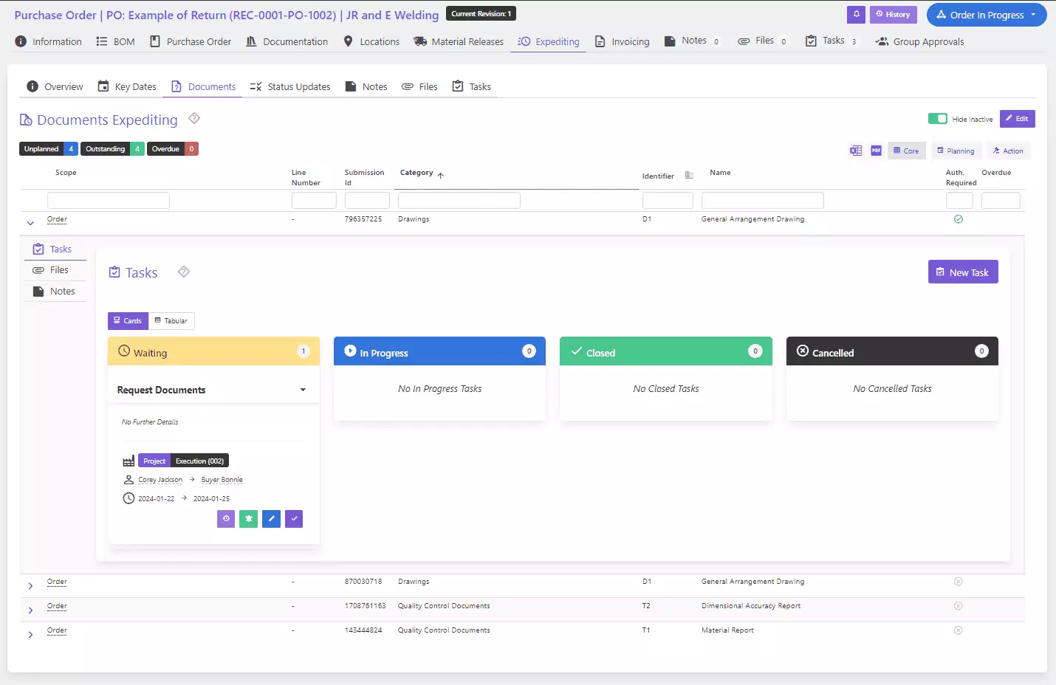Select Files in the row detail sidebar
This screenshot has height=685, width=1056.
(55, 270)
